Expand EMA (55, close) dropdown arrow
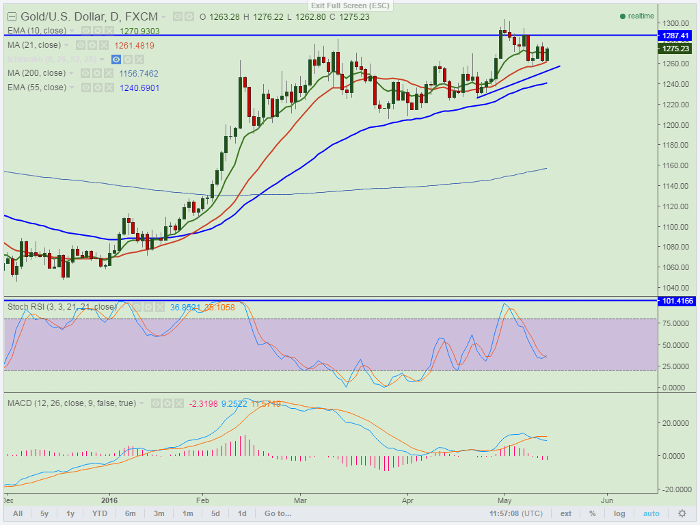 [72, 87]
